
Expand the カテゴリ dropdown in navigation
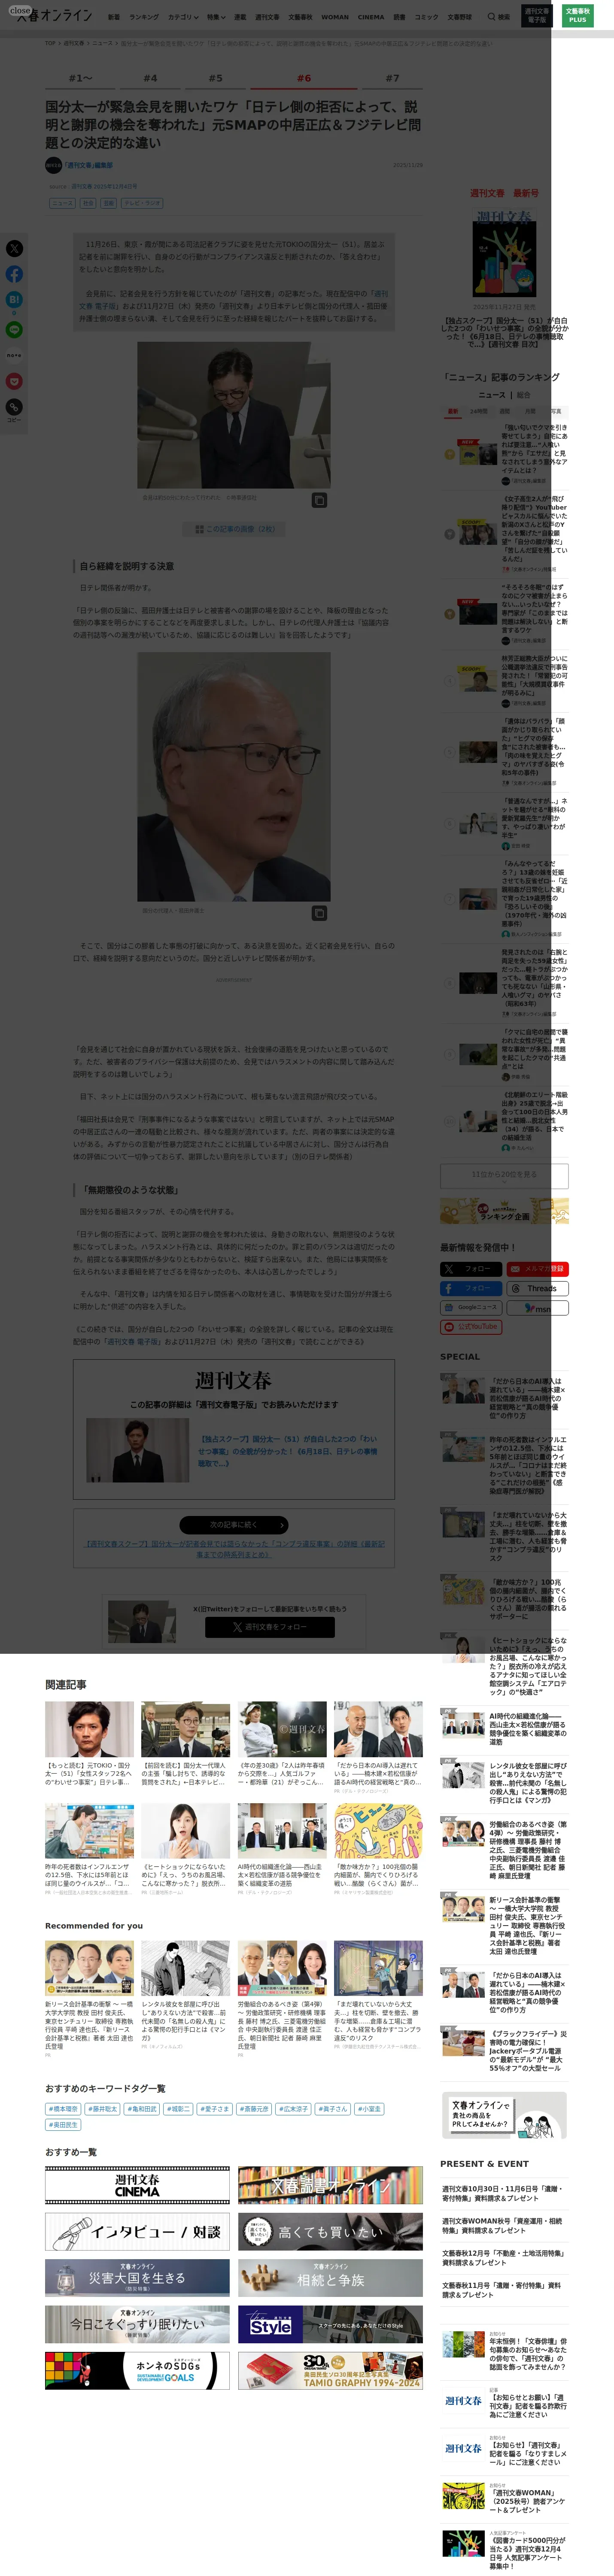click(x=182, y=17)
